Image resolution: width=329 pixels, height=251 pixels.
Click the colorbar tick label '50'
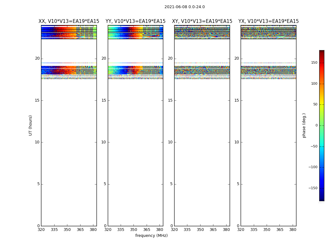click(315, 104)
